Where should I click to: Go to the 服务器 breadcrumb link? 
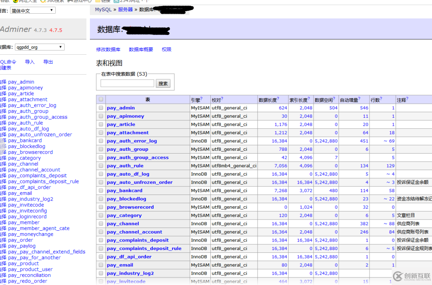(125, 9)
